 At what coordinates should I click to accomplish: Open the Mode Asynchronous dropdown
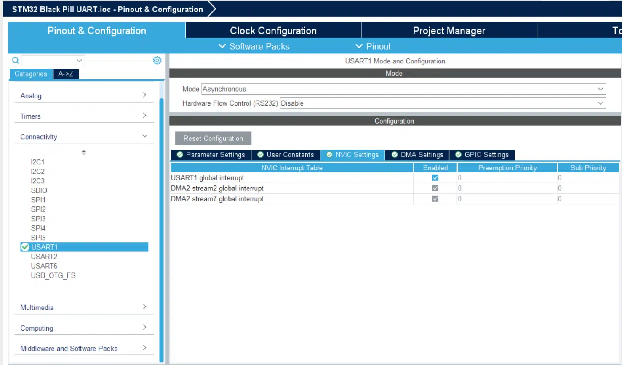(x=403, y=89)
